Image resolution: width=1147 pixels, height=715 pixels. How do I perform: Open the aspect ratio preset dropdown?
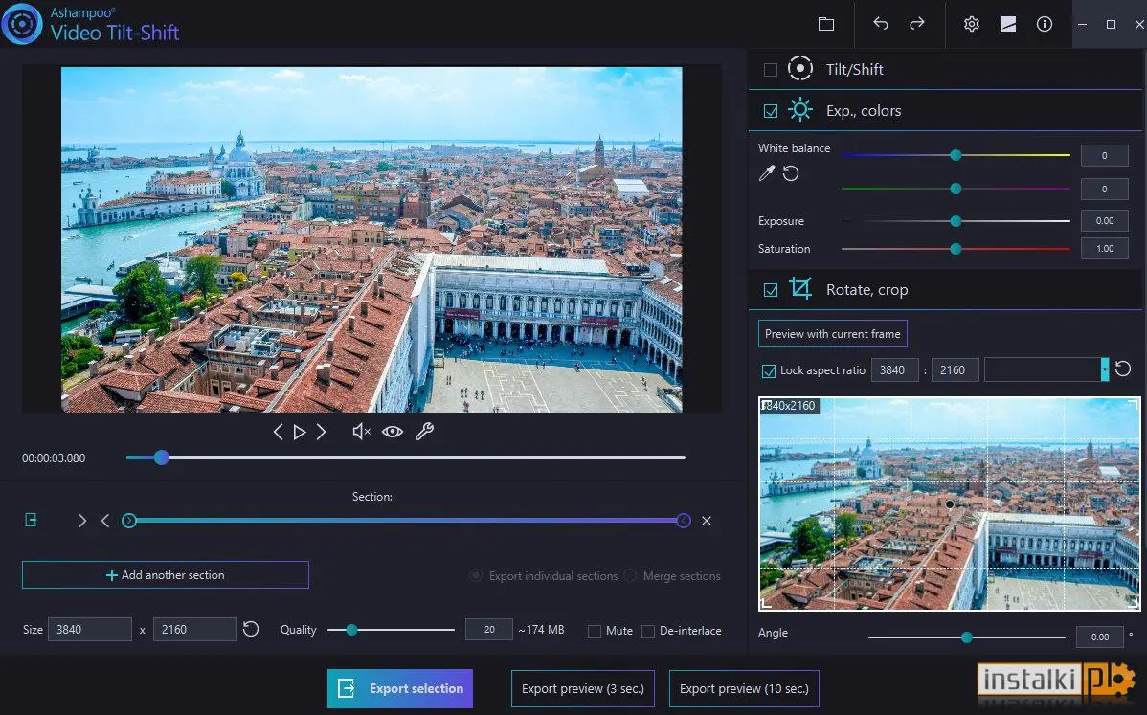point(1105,369)
